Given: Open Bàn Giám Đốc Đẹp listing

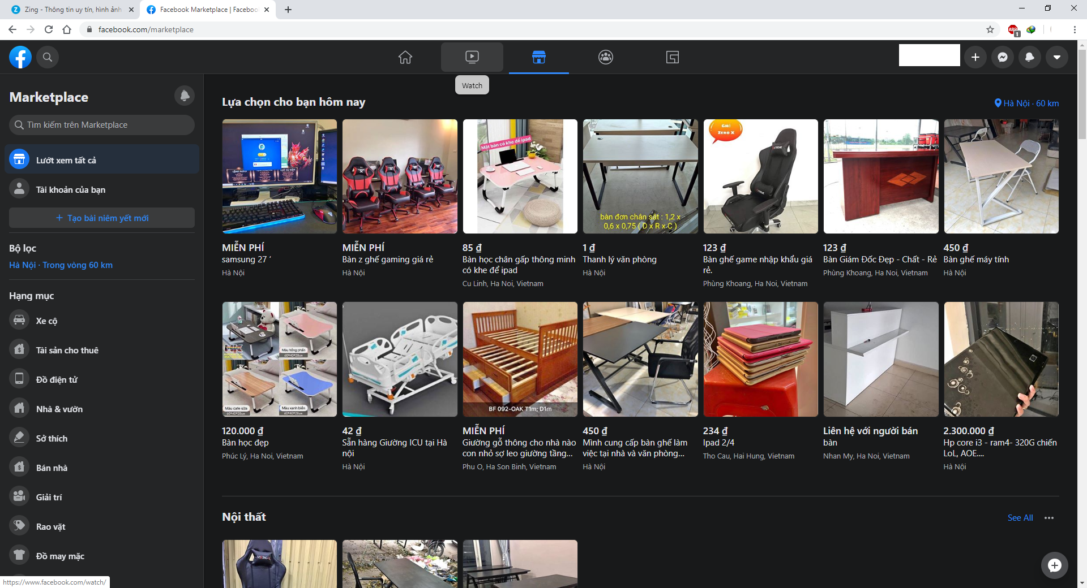Looking at the screenshot, I should (x=881, y=176).
